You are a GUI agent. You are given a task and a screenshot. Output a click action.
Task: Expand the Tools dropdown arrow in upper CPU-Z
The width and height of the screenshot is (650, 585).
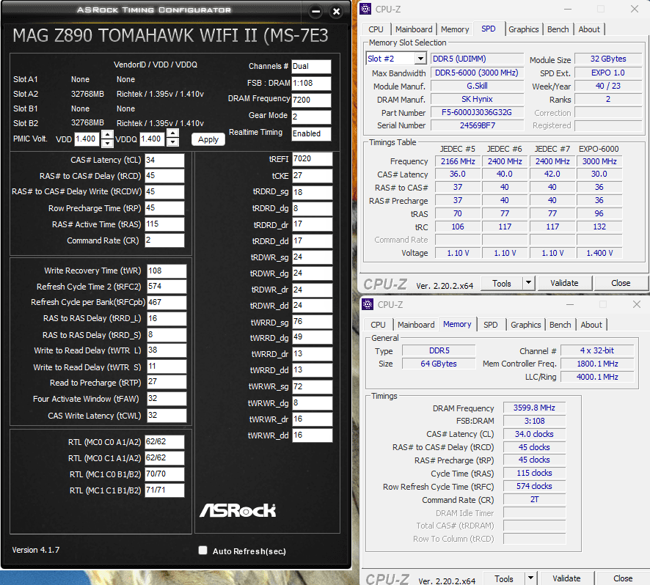(x=528, y=283)
